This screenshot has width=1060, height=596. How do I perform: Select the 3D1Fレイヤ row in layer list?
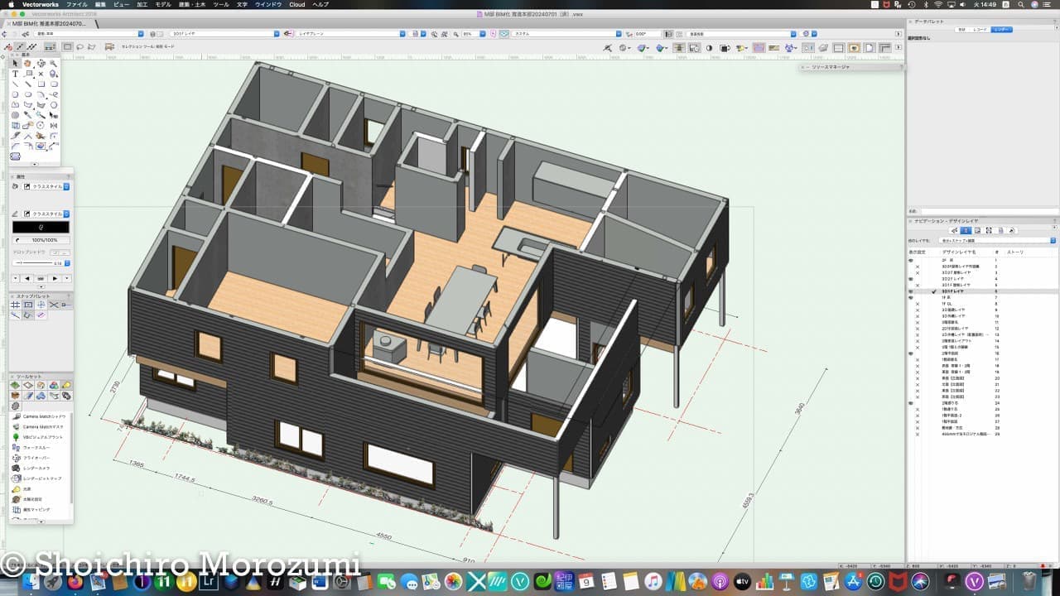click(x=953, y=291)
